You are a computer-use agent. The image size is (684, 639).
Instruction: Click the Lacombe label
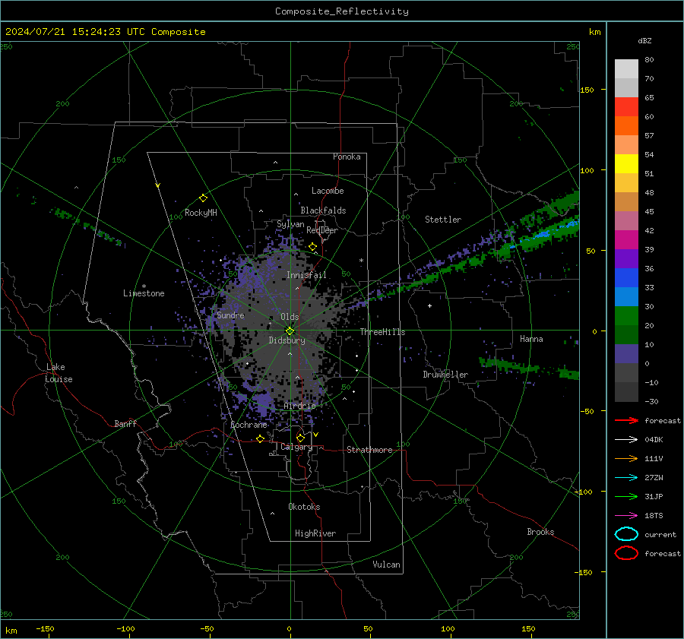pyautogui.click(x=328, y=191)
